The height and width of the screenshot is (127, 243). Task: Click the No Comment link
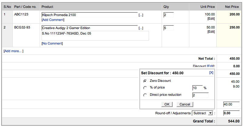pos(52,43)
